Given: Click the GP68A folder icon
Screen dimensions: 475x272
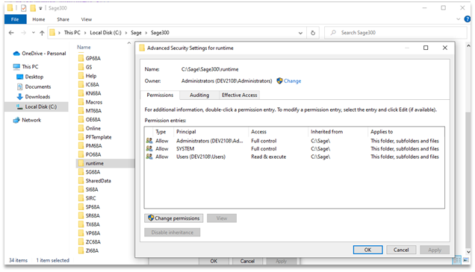Looking at the screenshot, I should pos(81,58).
